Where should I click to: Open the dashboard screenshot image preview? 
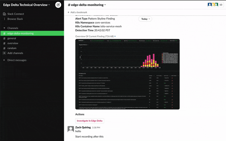(127, 74)
